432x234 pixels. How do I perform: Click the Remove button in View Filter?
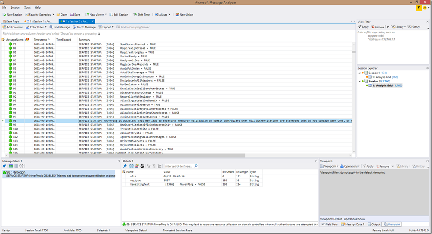[378, 27]
